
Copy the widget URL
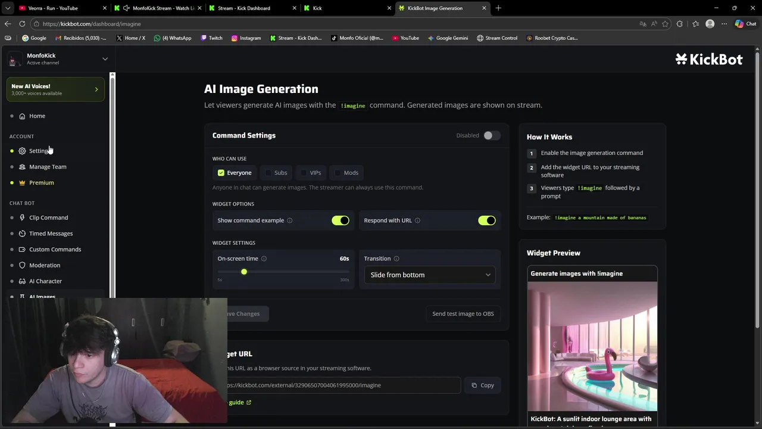tap(483, 386)
